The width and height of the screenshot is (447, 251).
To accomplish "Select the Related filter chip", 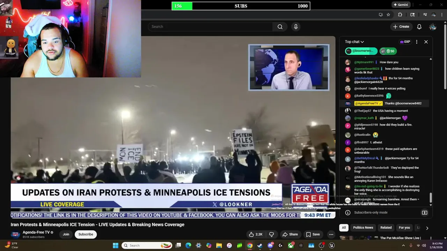I will click(x=386, y=228).
